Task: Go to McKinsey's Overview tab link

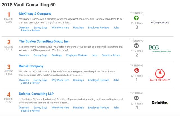Action: point(24,27)
